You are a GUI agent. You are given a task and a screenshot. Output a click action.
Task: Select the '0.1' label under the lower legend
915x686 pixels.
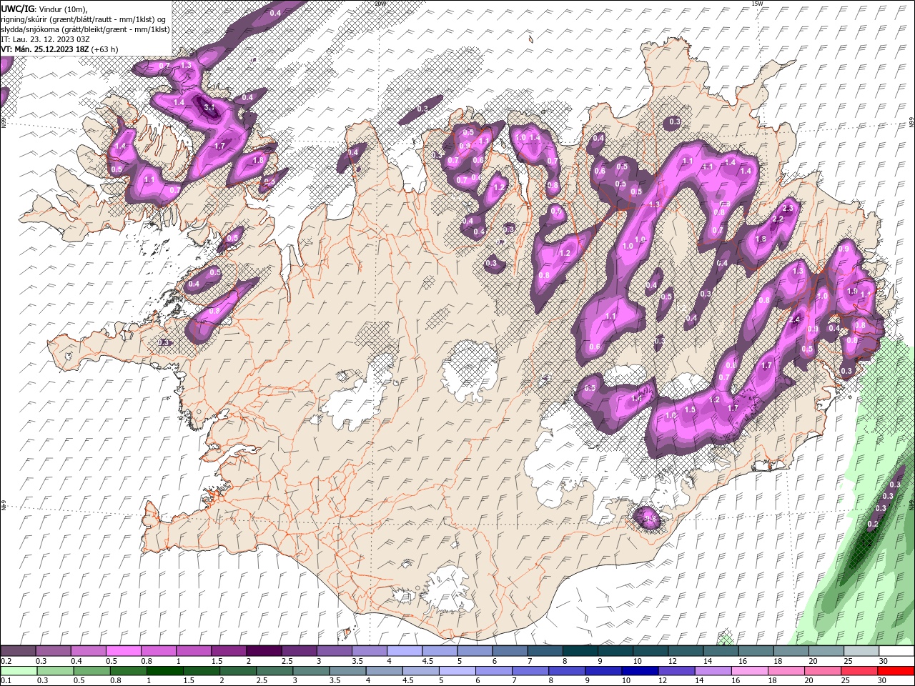pos(6,681)
